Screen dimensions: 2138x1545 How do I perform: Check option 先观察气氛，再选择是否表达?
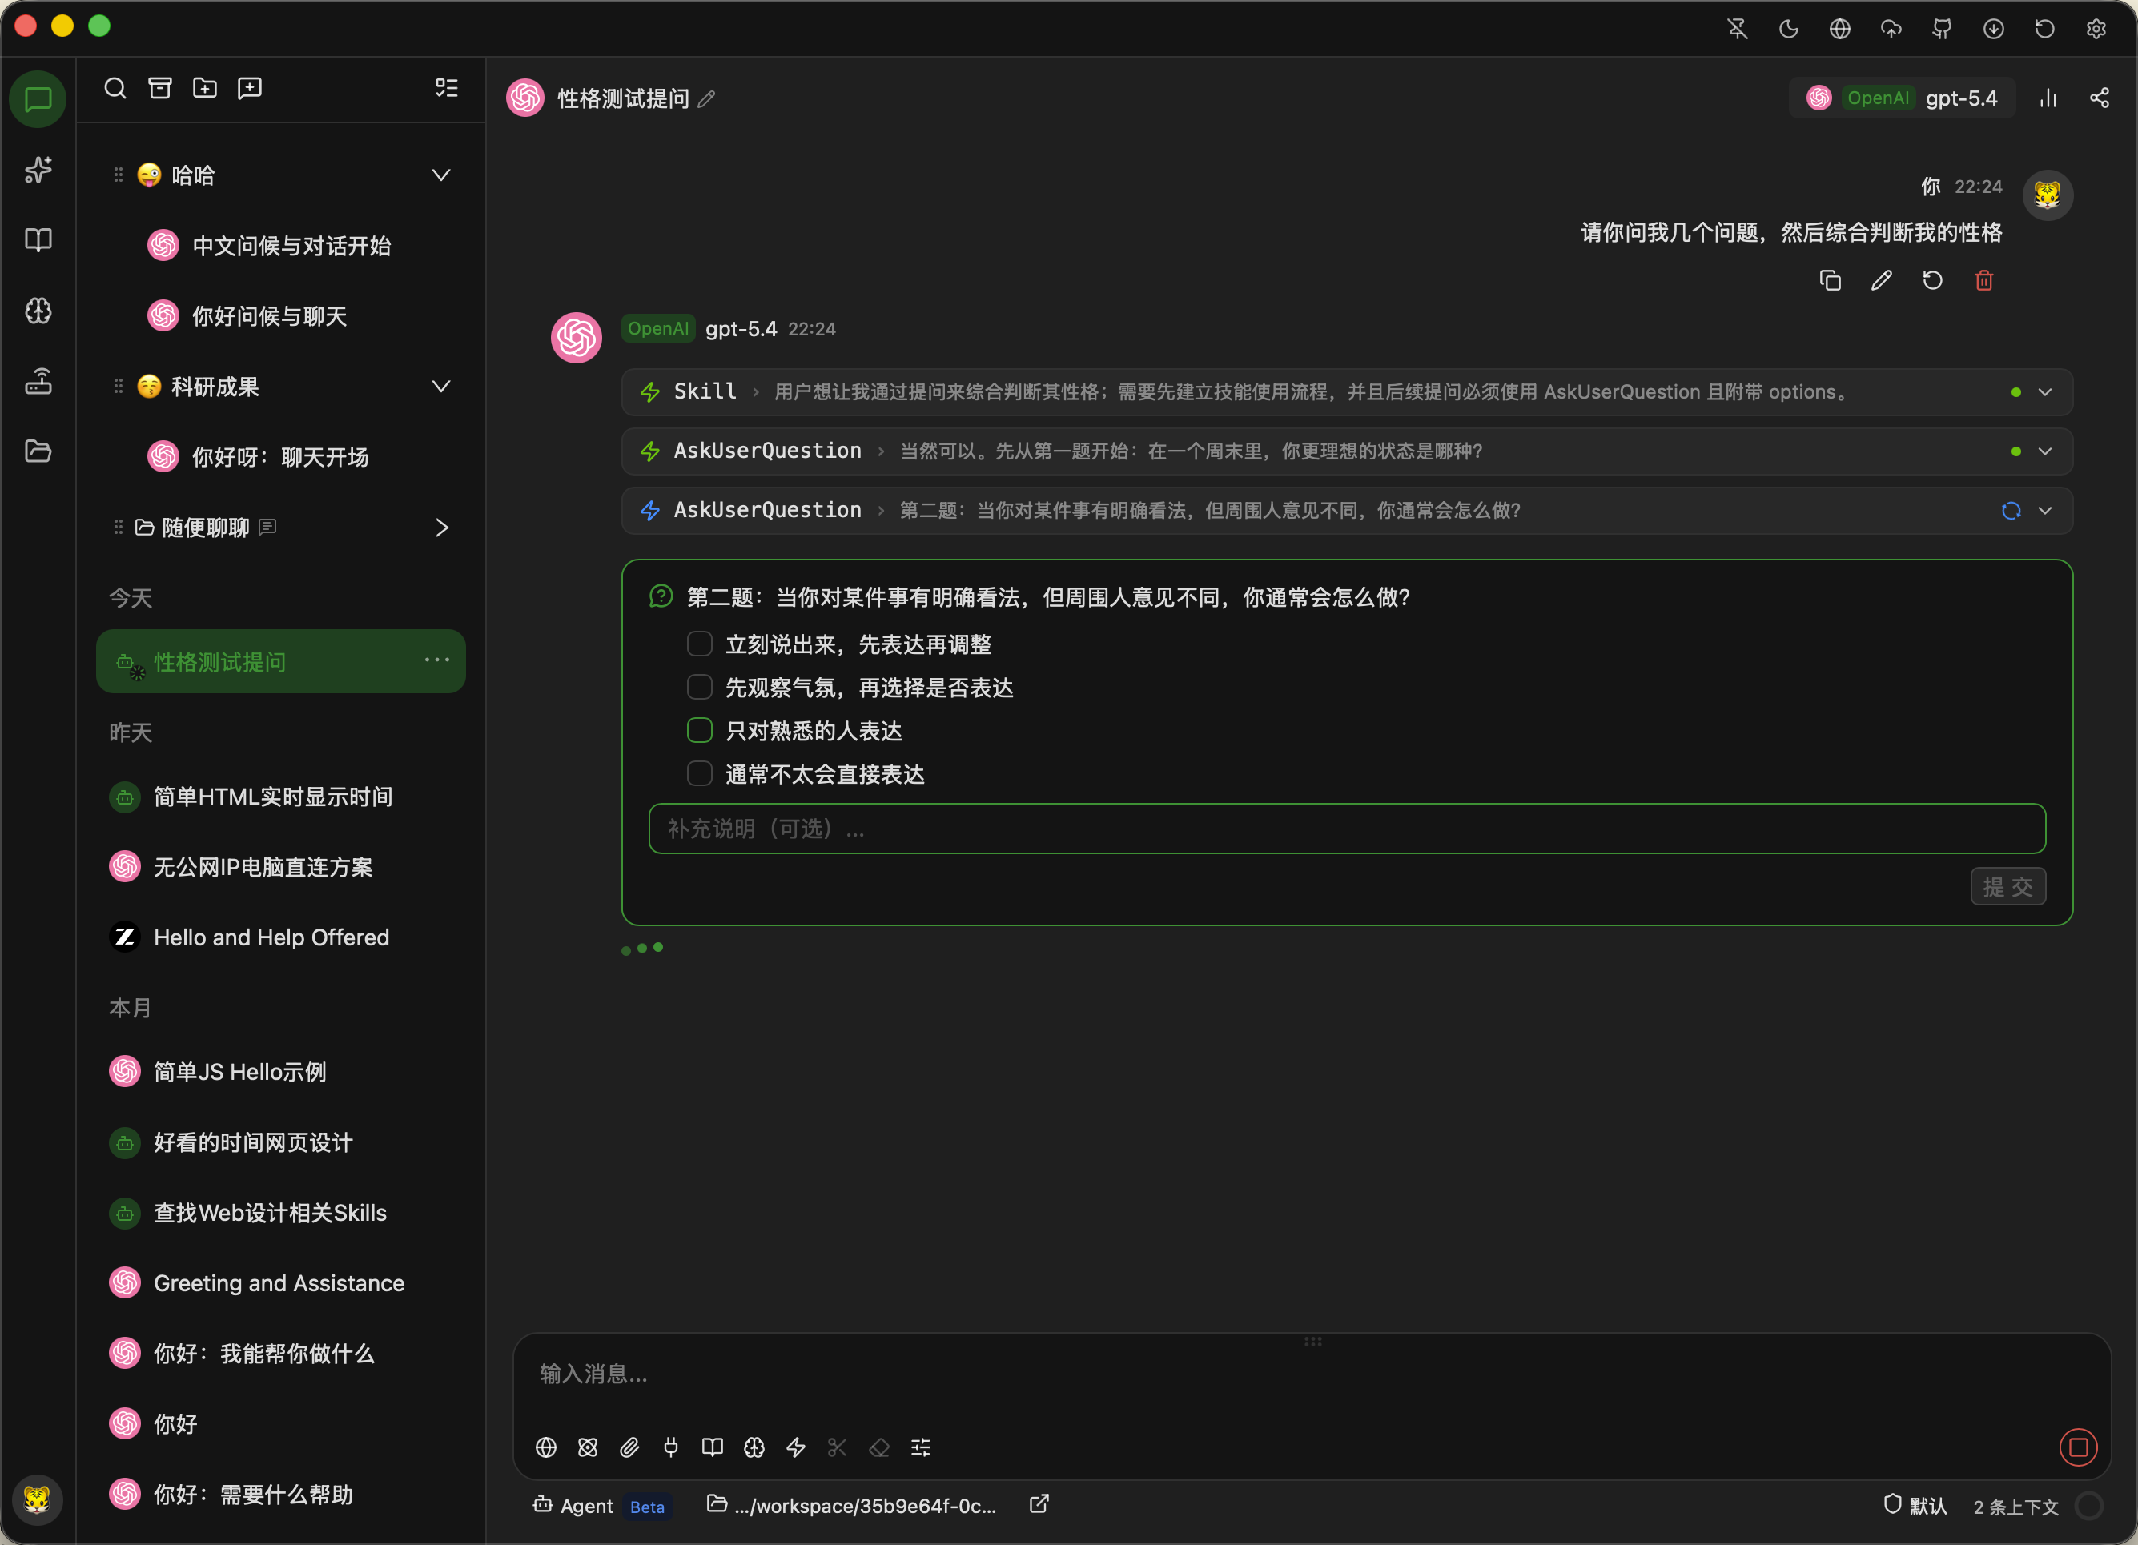click(x=700, y=687)
